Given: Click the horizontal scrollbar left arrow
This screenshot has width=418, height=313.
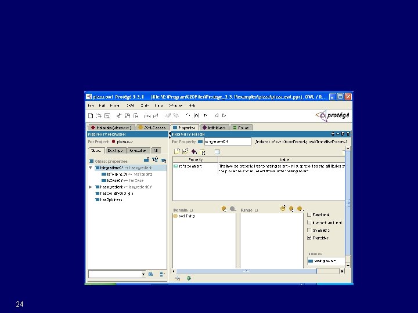Looking at the screenshot, I should (174, 271).
